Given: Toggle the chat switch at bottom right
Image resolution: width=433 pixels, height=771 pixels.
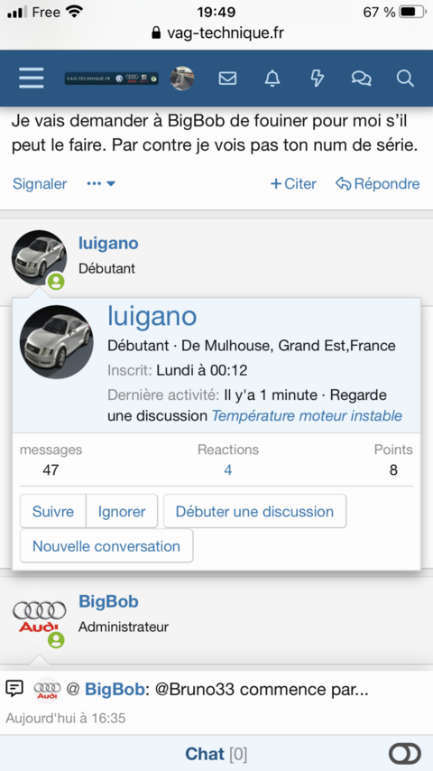Looking at the screenshot, I should (x=404, y=754).
